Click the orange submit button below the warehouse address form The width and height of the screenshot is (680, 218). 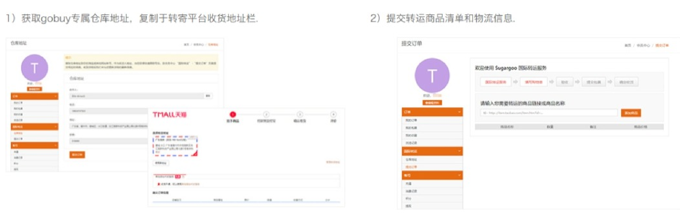77,155
